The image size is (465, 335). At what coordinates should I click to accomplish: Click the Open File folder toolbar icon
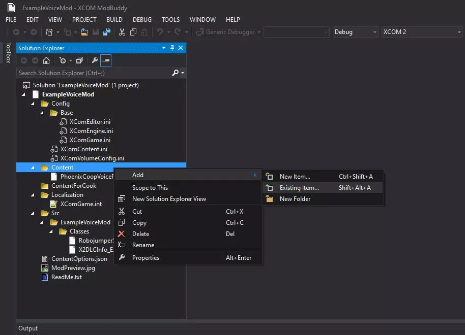pos(84,32)
